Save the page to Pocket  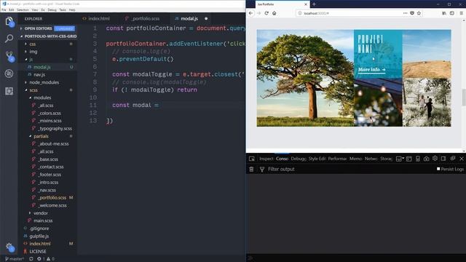412,13
